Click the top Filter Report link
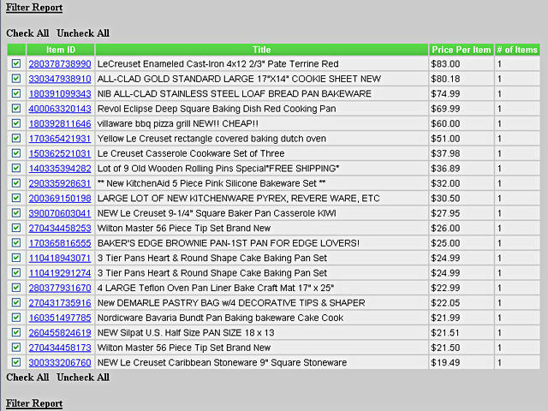The height and width of the screenshot is (411, 548). [34, 8]
